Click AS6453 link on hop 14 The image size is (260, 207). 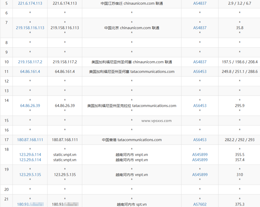(x=200, y=106)
